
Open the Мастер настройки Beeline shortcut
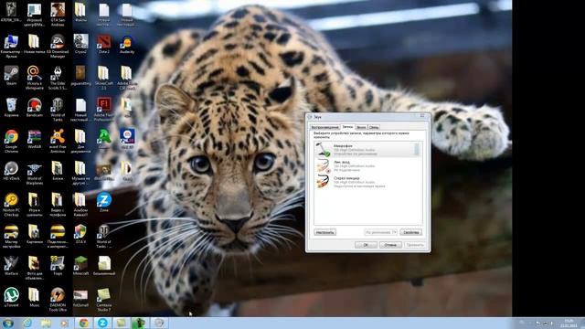point(11,236)
